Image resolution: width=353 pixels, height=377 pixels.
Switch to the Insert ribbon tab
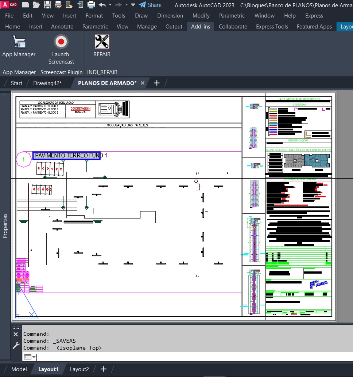(x=36, y=26)
